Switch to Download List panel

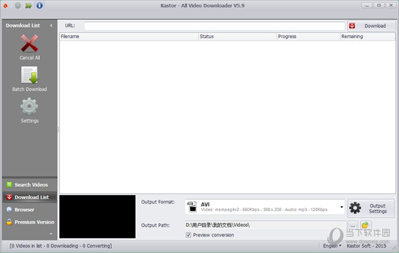click(29, 197)
